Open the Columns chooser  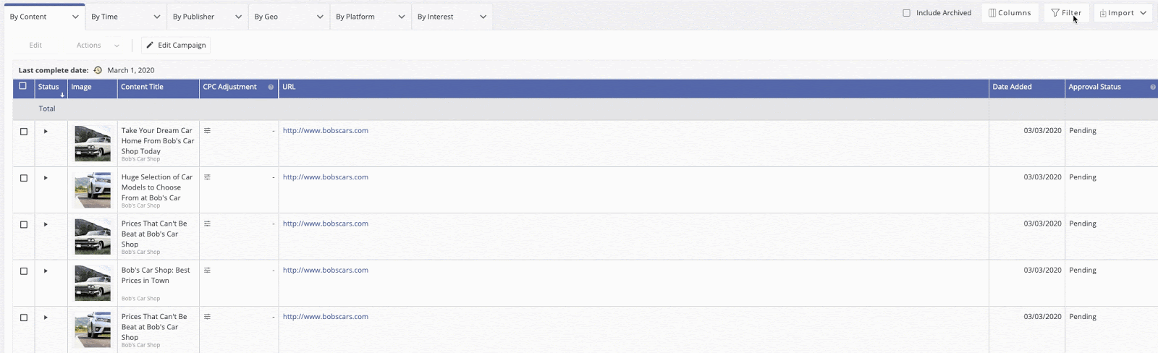click(x=1010, y=13)
